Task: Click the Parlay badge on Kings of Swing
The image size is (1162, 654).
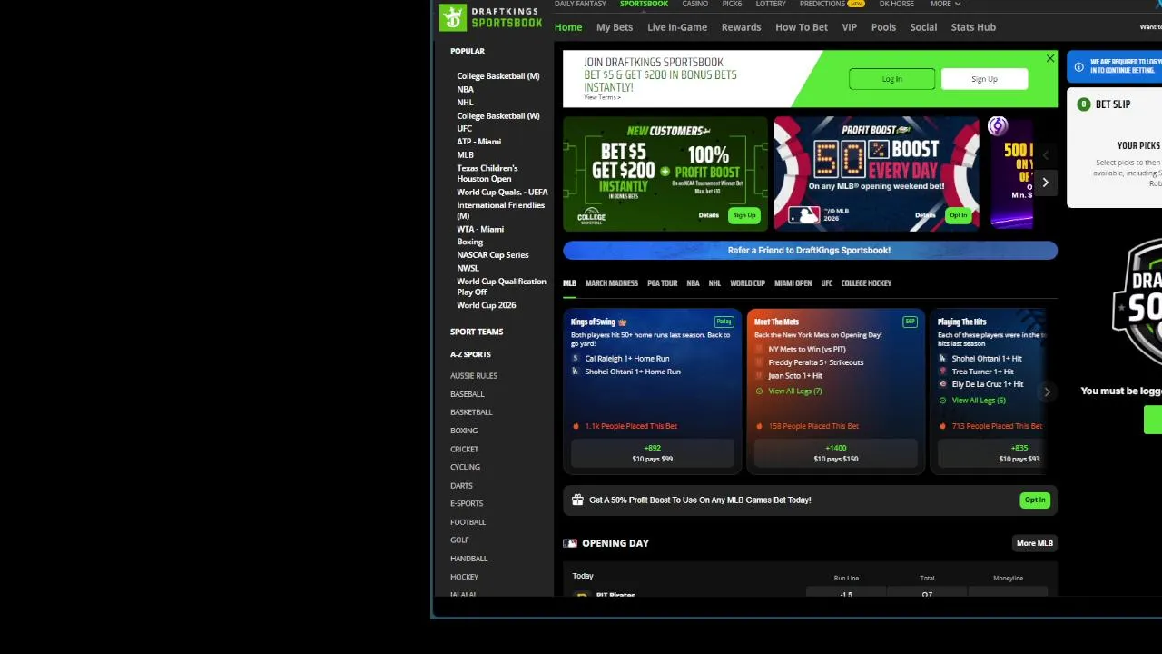Action: [724, 322]
